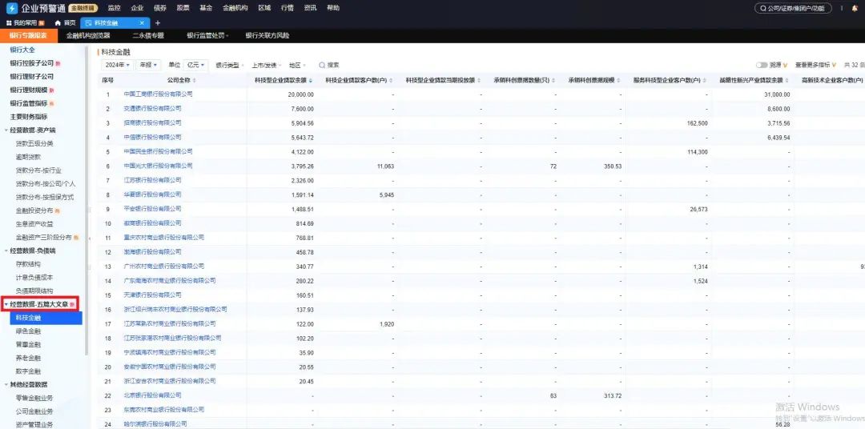Sort by 科技型企业贷款余额 column arrow
This screenshot has height=429, width=865.
pos(309,81)
